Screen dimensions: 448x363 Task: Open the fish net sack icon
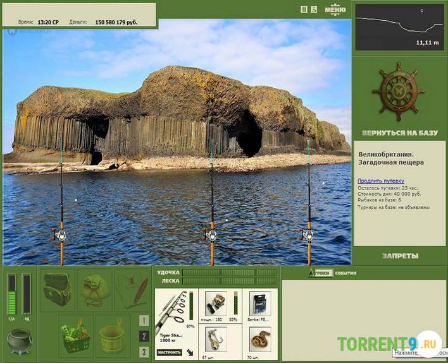pos(94,289)
